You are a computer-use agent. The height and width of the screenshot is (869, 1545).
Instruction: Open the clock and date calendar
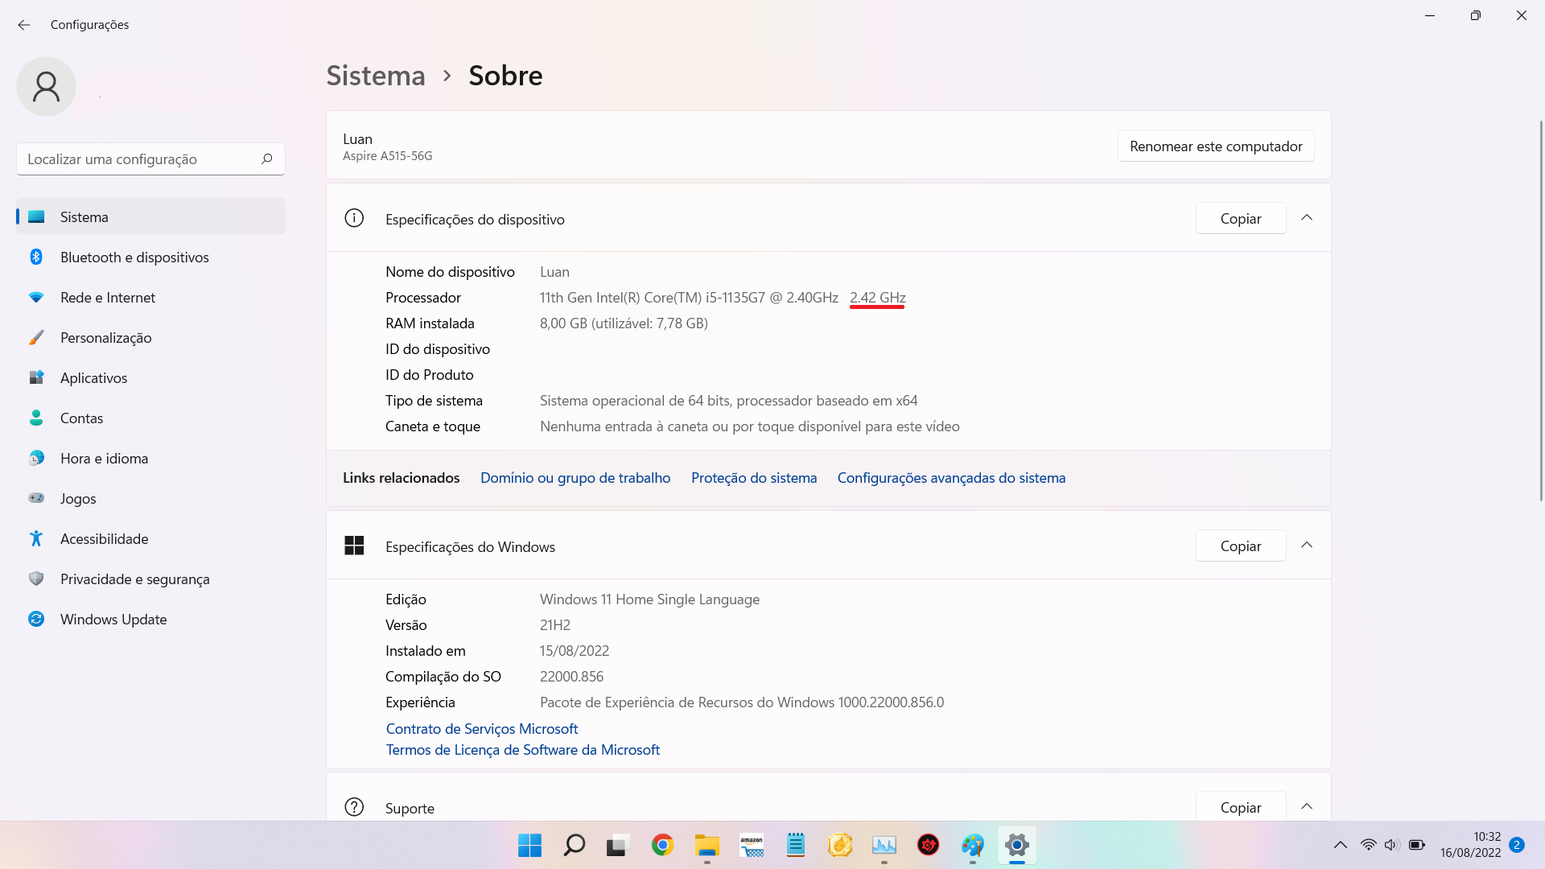[x=1470, y=845]
